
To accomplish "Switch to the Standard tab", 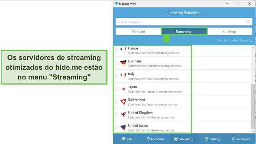I will pos(139,31).
